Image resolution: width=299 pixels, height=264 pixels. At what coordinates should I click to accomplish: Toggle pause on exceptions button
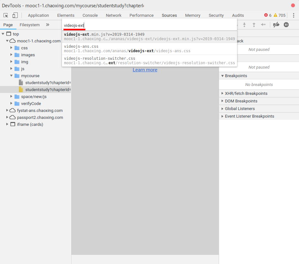pyautogui.click(x=286, y=25)
